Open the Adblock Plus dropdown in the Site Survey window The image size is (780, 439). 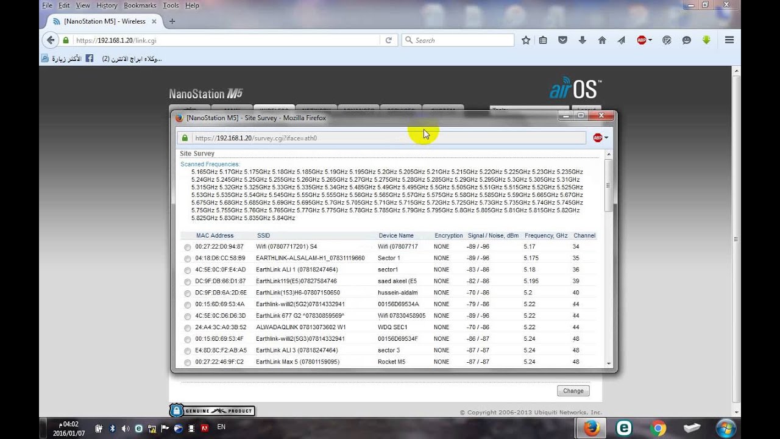point(606,138)
